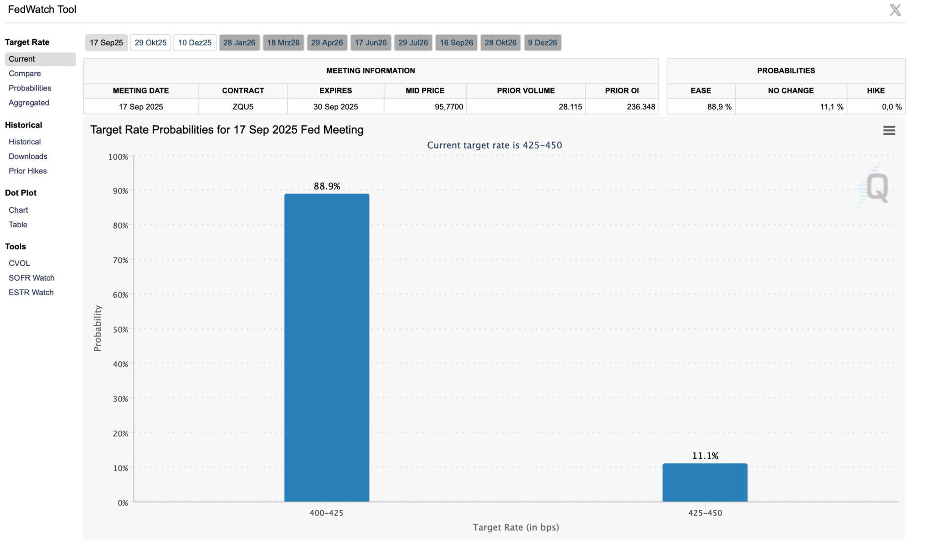Click the MID PRICE column header
Screen dimensions: 925x542
(425, 90)
